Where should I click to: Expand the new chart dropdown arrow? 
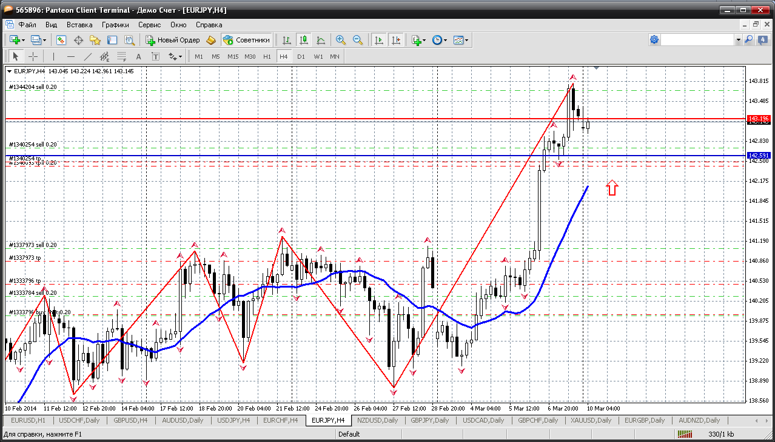(x=23, y=40)
